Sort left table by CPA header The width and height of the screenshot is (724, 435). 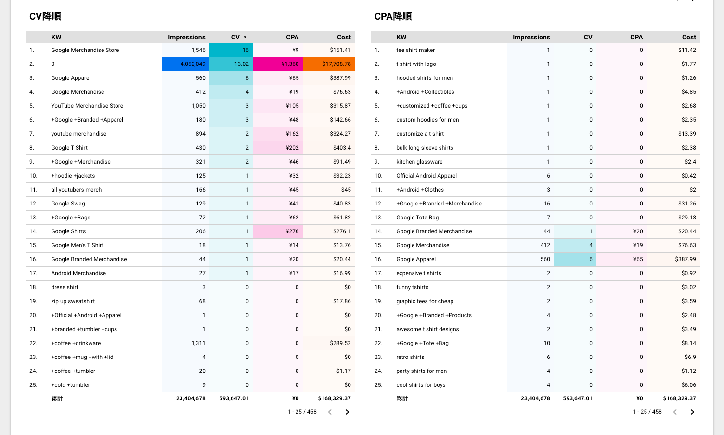coord(292,37)
